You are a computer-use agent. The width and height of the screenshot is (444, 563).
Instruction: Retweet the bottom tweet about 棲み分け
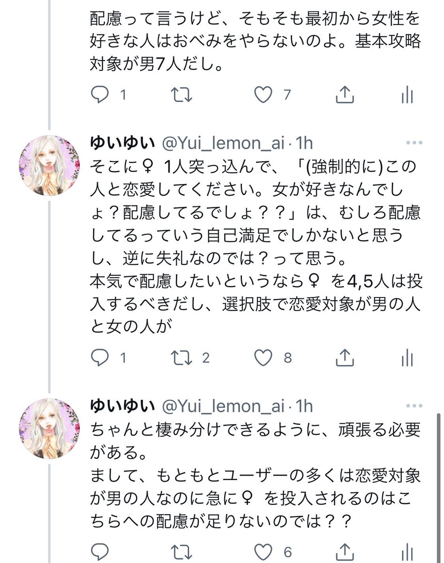pyautogui.click(x=181, y=551)
